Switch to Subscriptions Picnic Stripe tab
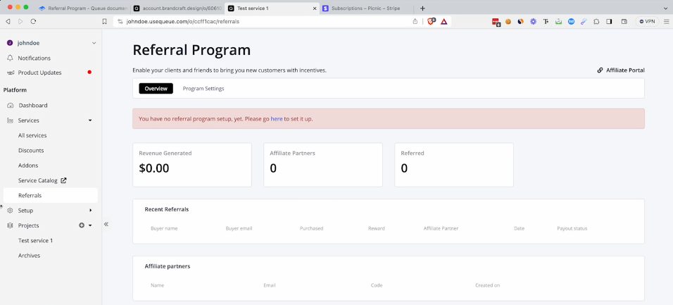 (367, 8)
